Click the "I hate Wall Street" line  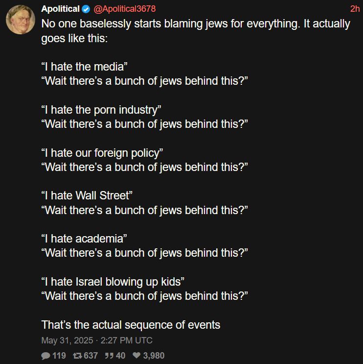tap(87, 195)
